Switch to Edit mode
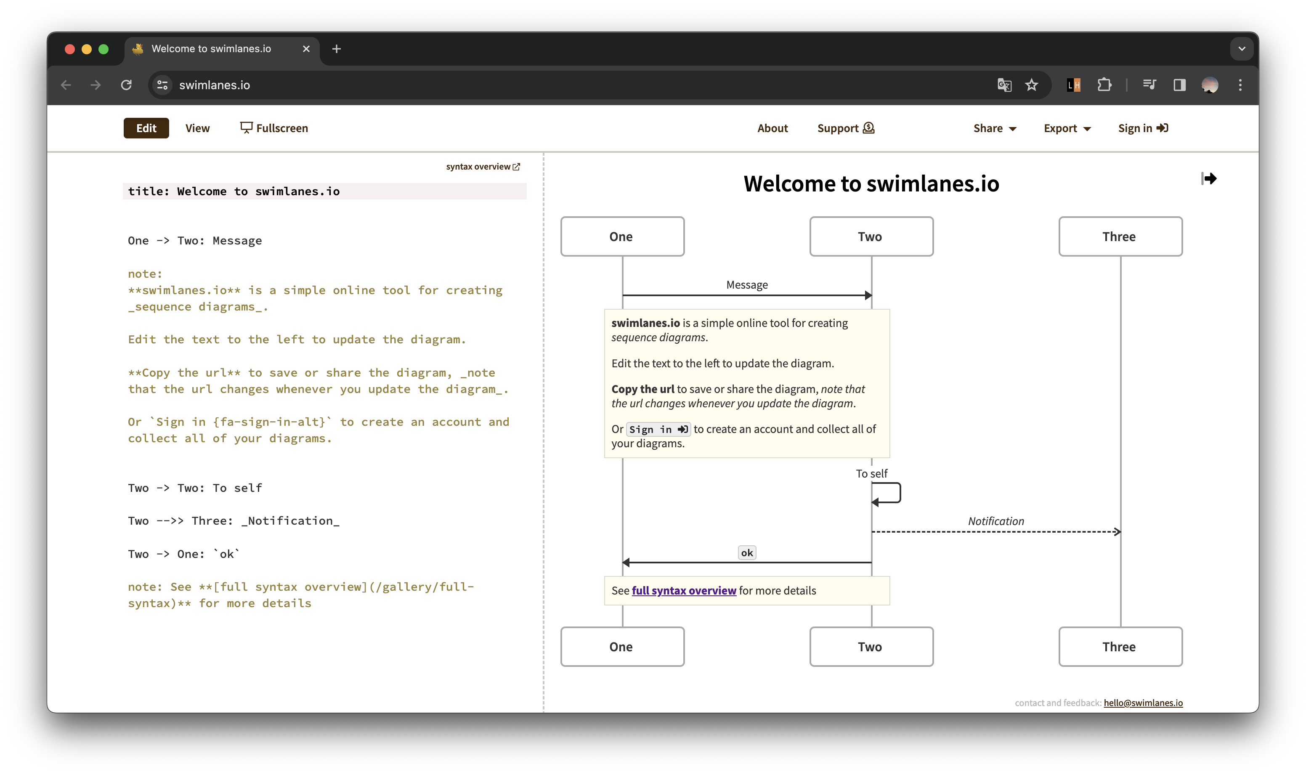Screen dimensions: 1306x775 146,128
